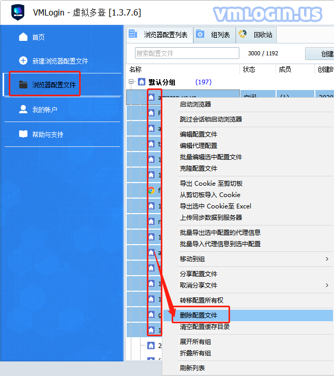Click the book icon for 帮助与支持
Viewport: 334px width, 376px height.
23,134
